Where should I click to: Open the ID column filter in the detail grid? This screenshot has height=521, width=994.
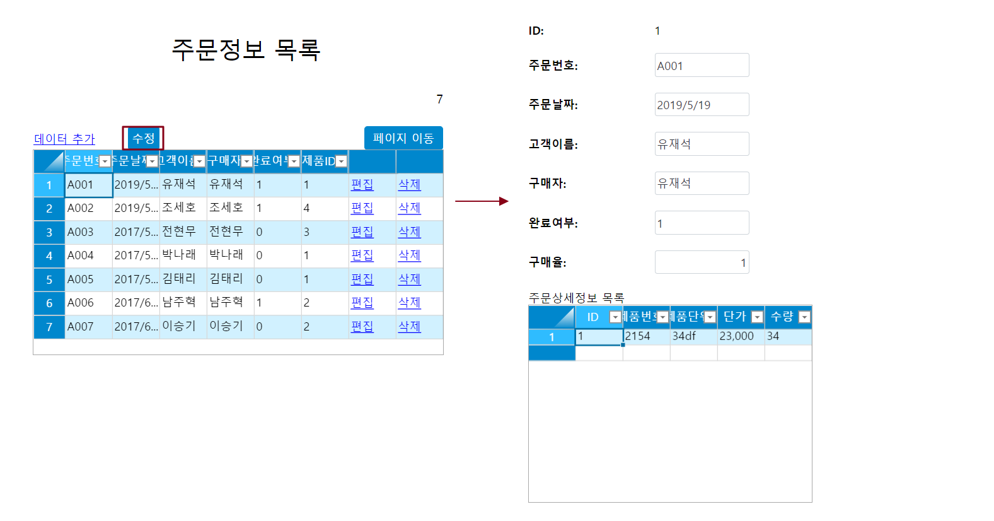point(615,317)
